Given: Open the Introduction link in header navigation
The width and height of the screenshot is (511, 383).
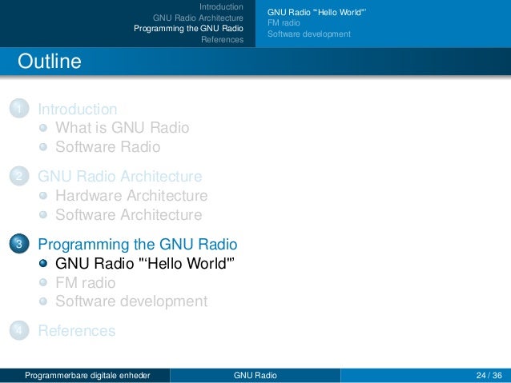Looking at the screenshot, I should tap(221, 7).
